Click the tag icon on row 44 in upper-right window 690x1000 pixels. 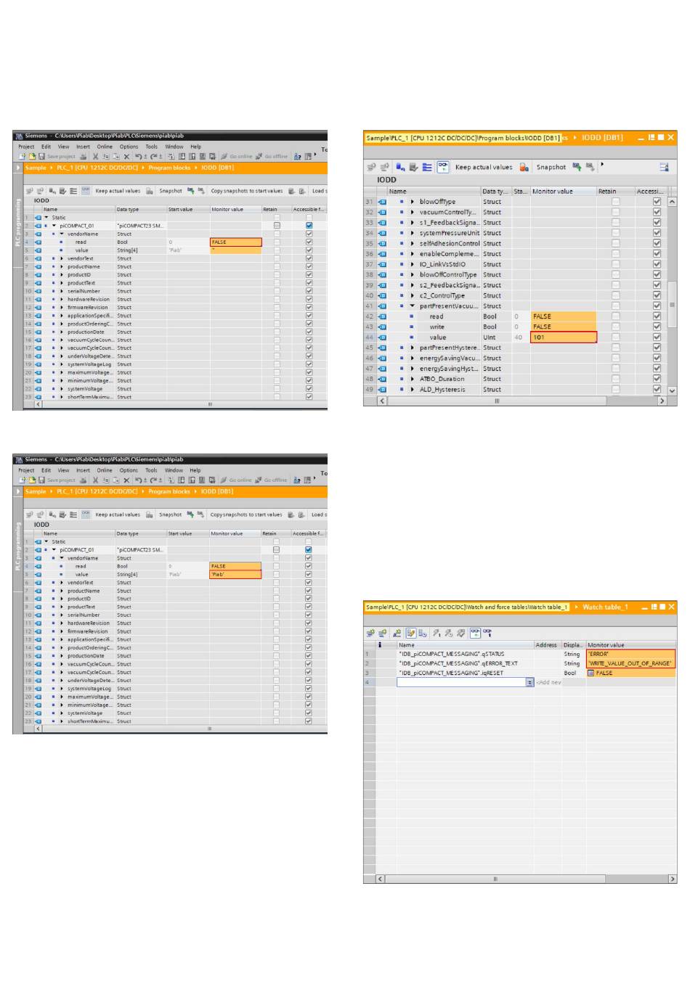coord(382,337)
